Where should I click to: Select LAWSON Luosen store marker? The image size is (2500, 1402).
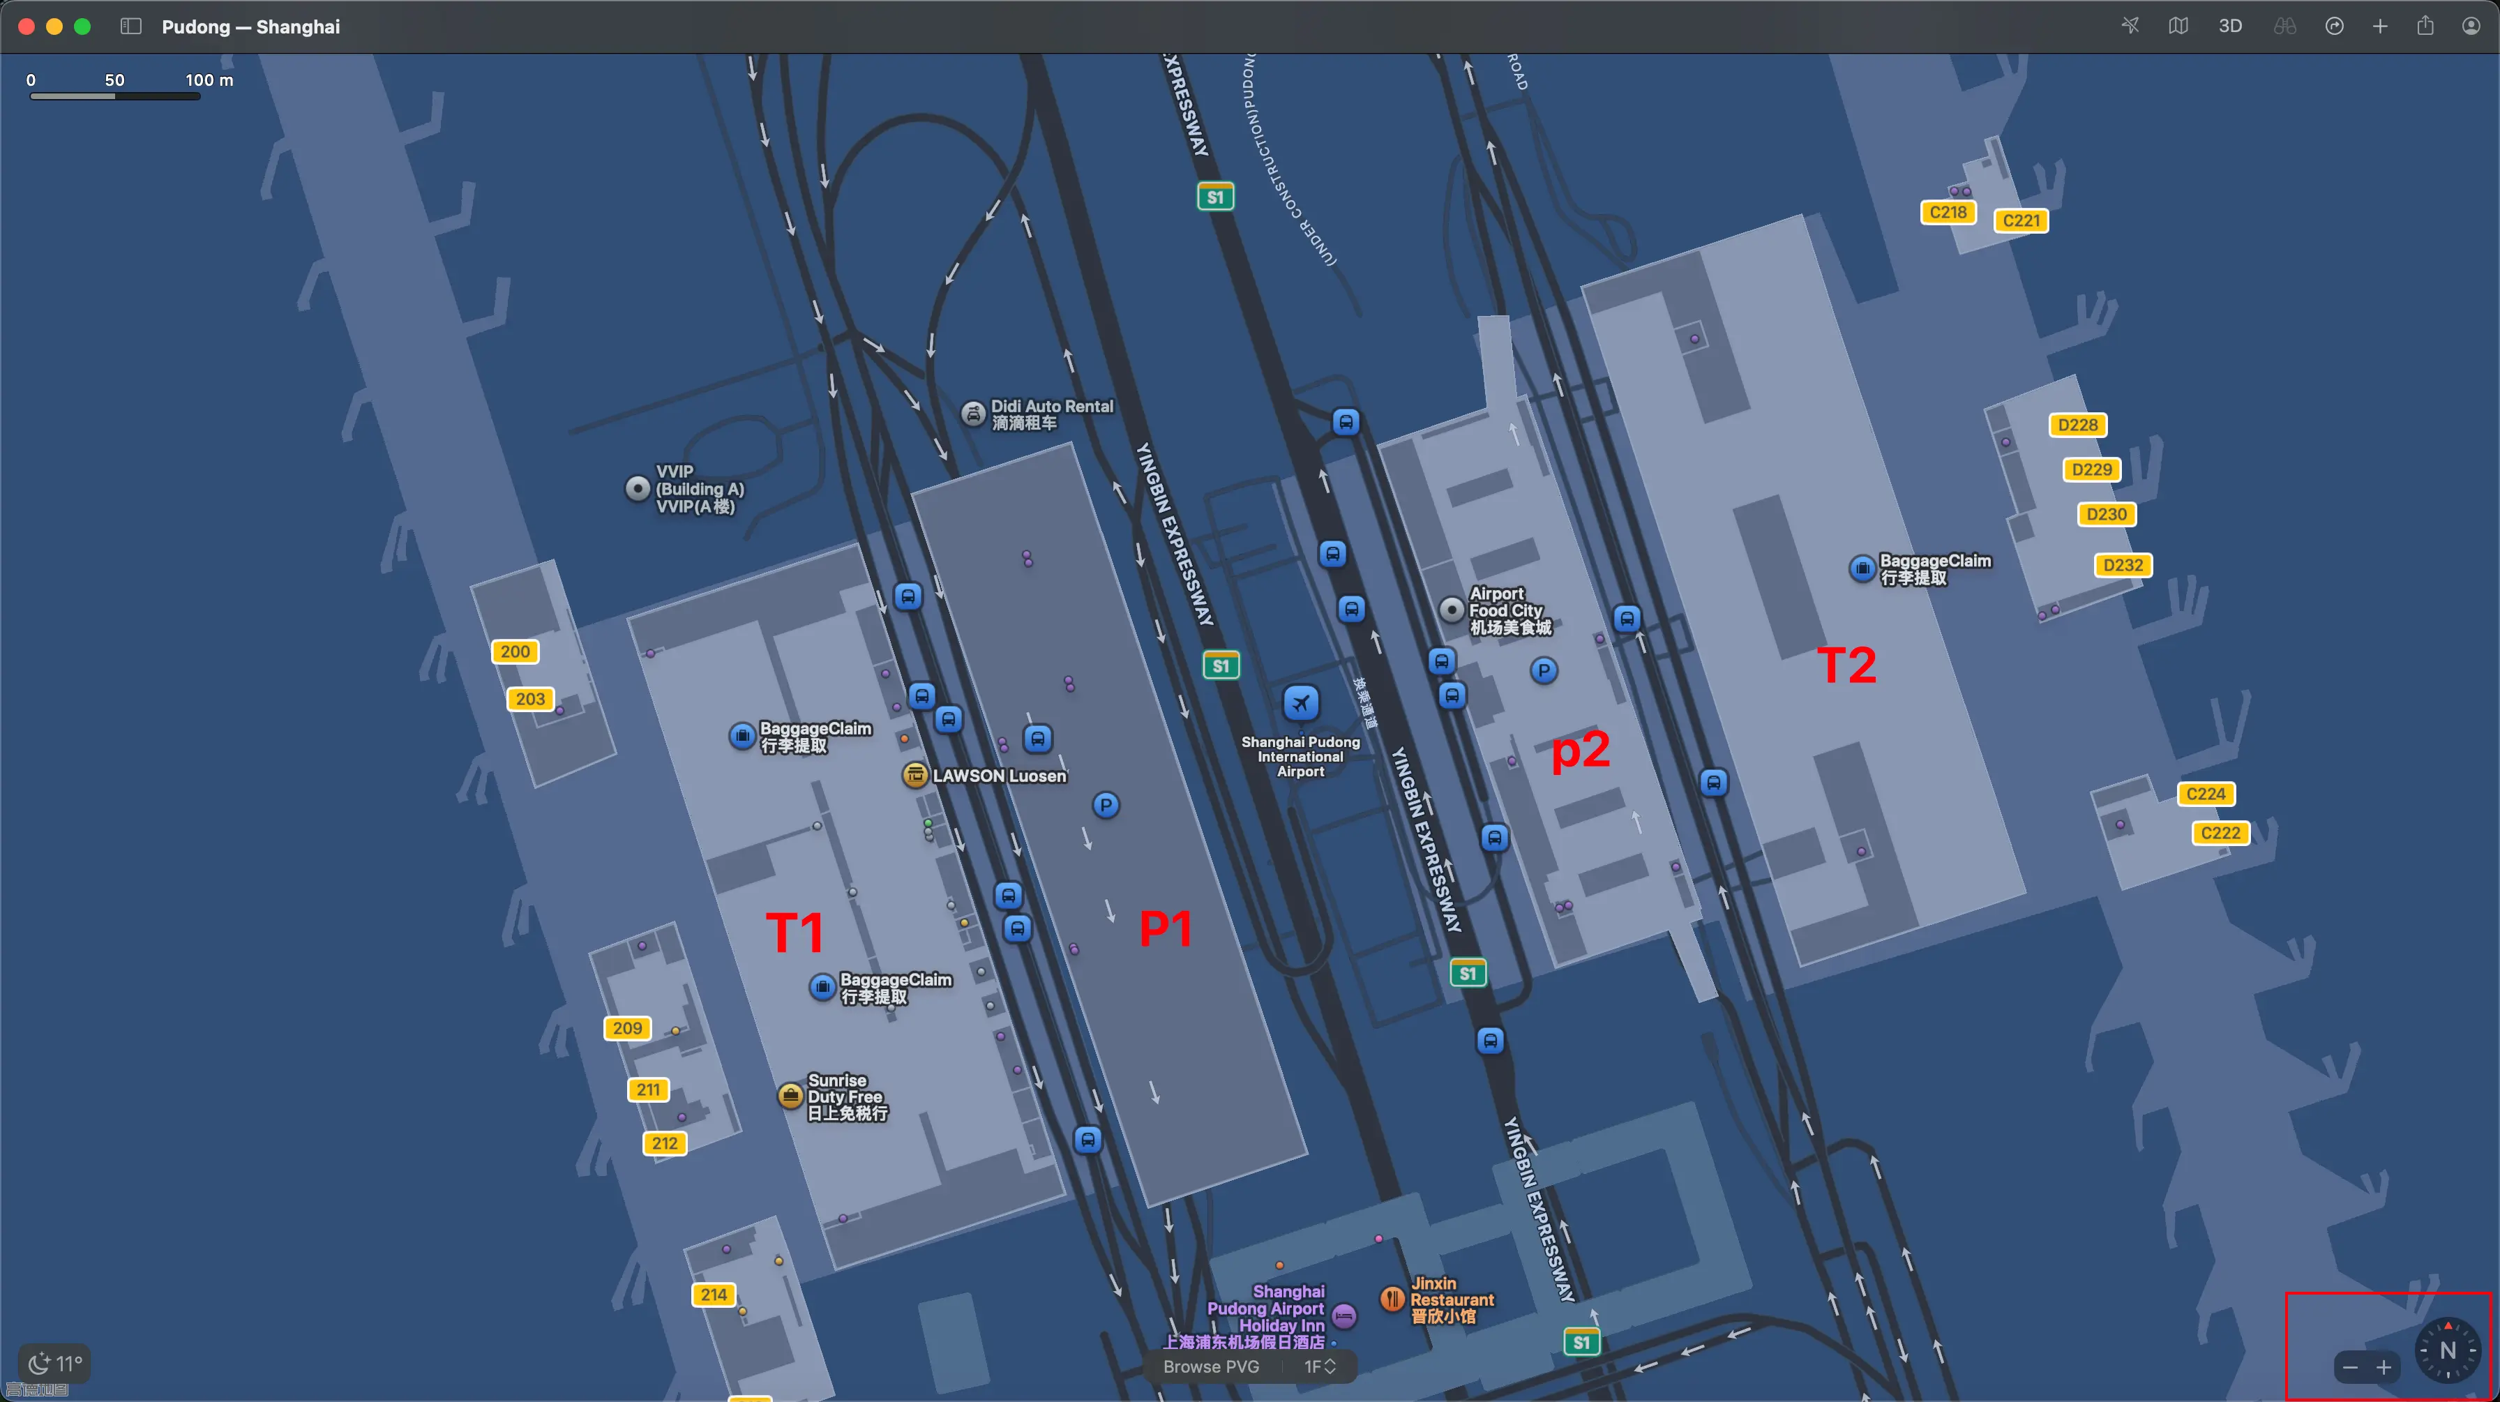pos(914,775)
